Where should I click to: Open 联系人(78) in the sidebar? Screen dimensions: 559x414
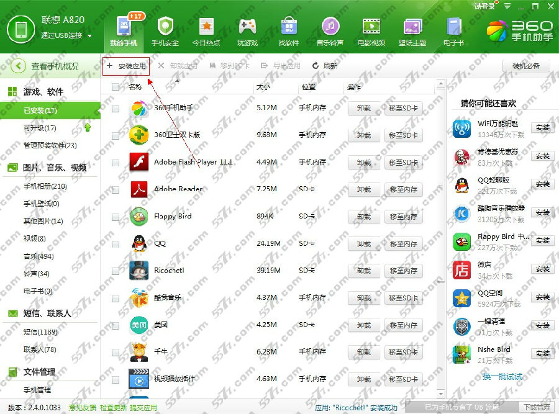point(40,349)
